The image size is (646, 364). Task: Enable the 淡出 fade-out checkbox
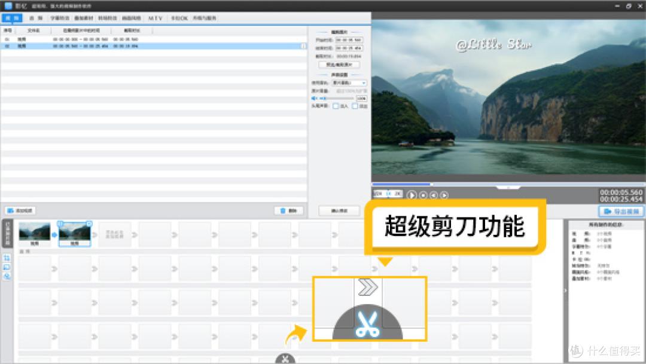[355, 106]
